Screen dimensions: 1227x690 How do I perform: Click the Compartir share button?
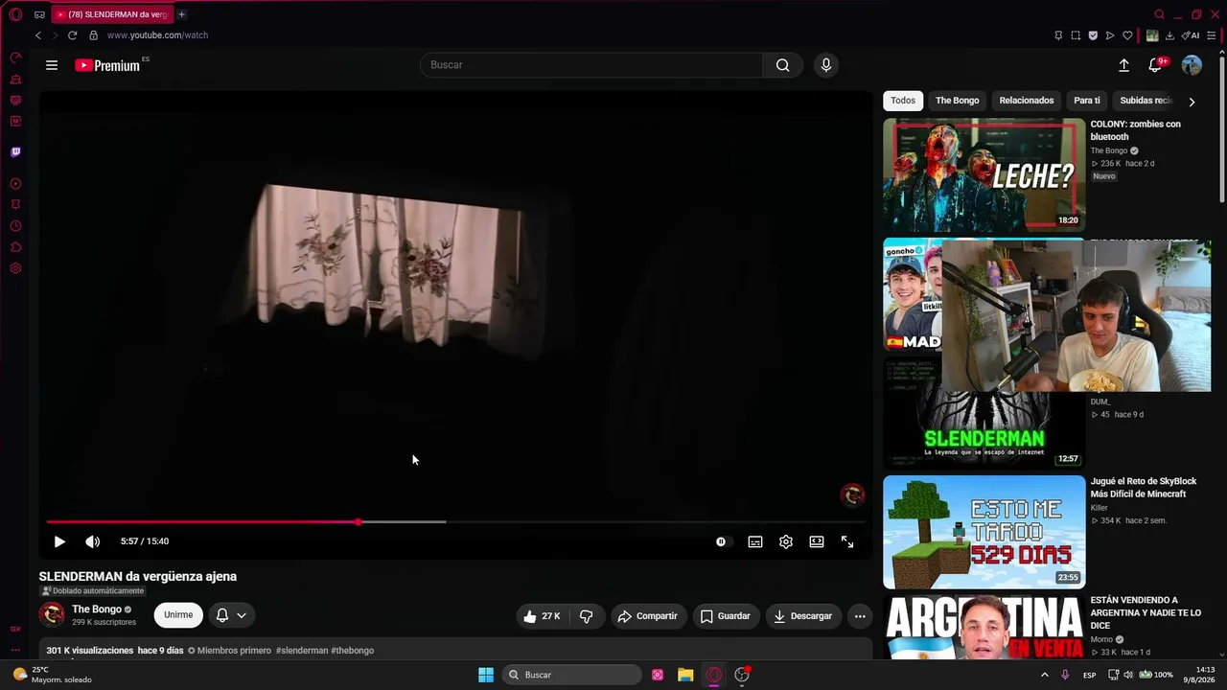point(647,616)
